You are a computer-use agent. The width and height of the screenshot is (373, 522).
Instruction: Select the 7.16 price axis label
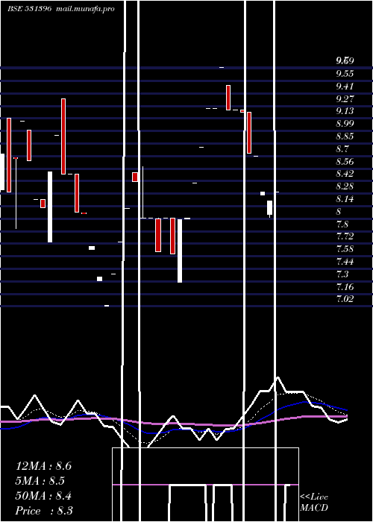click(x=345, y=287)
